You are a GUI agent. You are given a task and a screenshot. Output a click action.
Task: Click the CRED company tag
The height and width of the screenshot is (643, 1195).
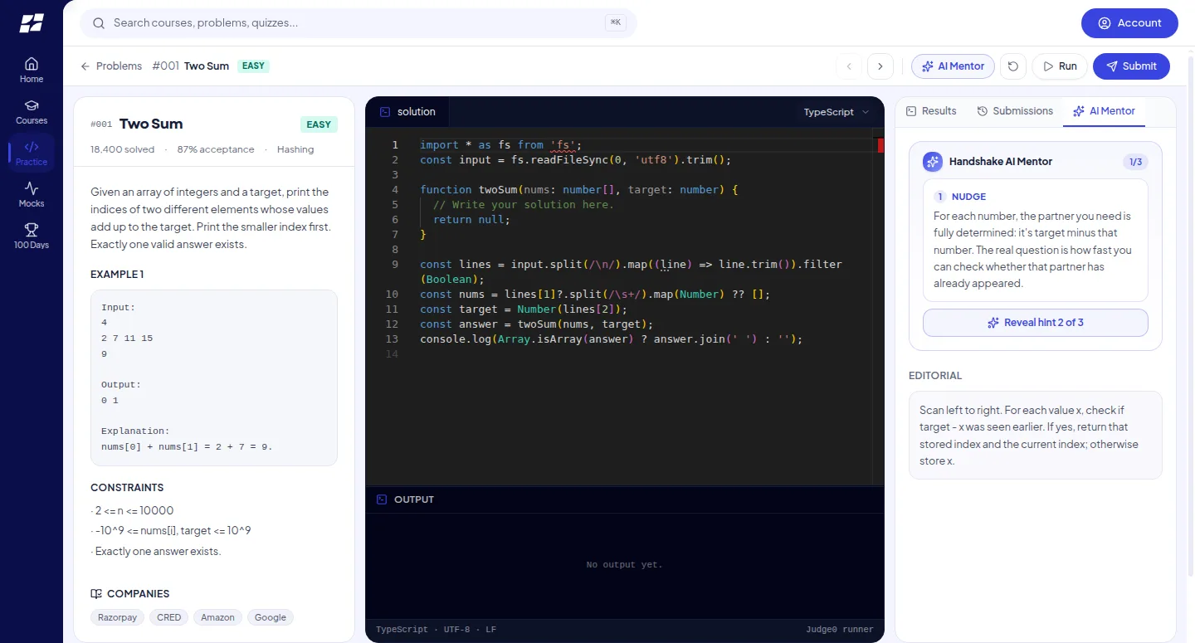coord(169,617)
